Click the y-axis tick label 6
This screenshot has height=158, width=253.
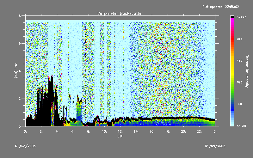(20, 44)
